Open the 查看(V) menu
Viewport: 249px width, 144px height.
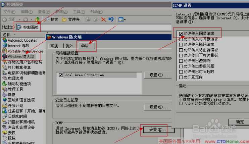(x=44, y=12)
